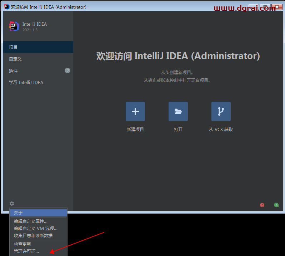Open the 学习 IntelliJ IDEA tab
This screenshot has height=256, width=285.
38,83
